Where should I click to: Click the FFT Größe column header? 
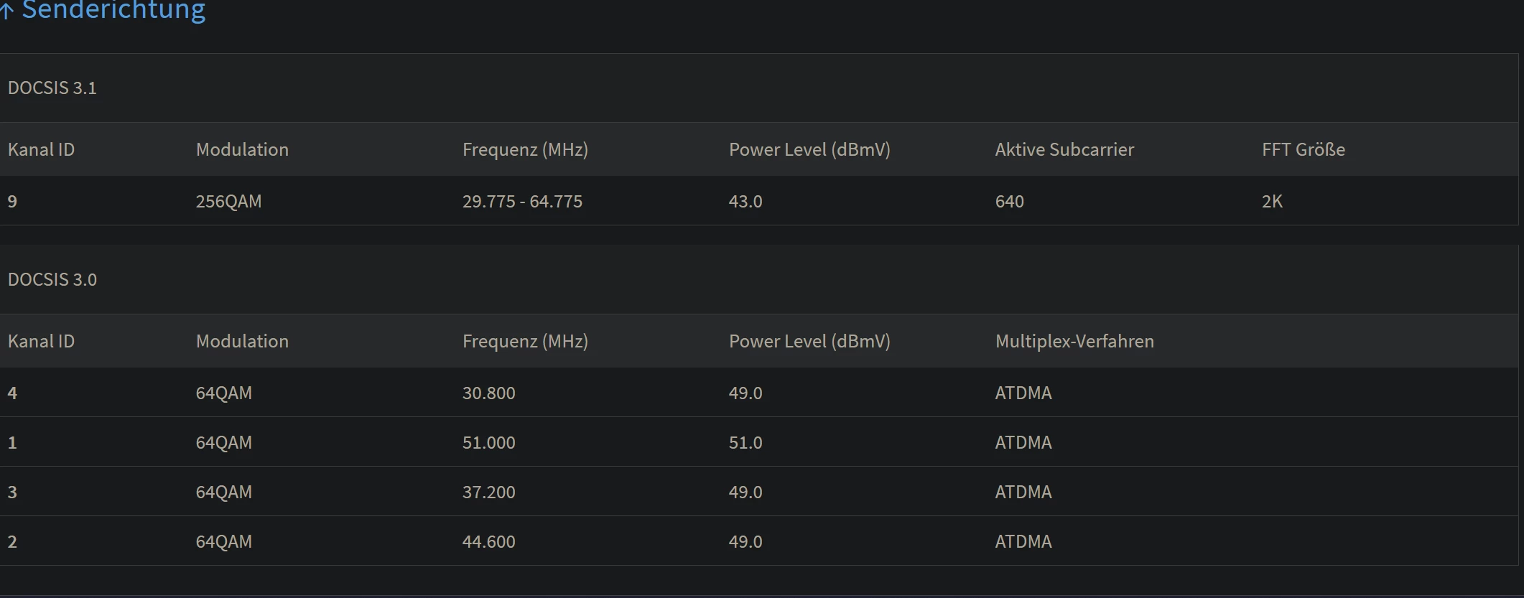tap(1303, 149)
